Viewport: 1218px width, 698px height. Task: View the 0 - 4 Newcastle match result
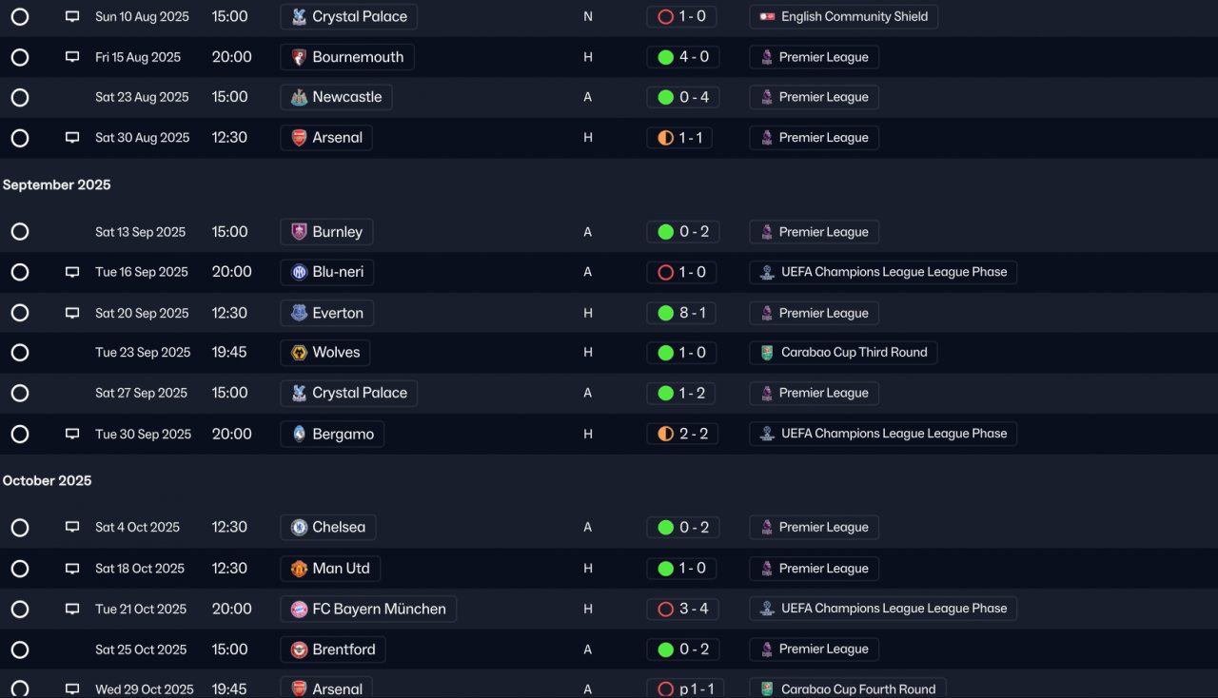pos(682,97)
